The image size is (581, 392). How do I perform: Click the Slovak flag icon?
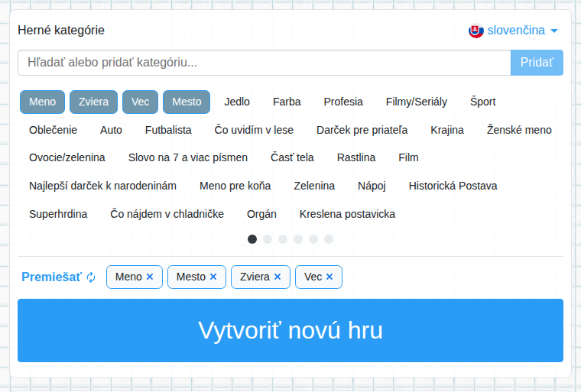(x=476, y=31)
